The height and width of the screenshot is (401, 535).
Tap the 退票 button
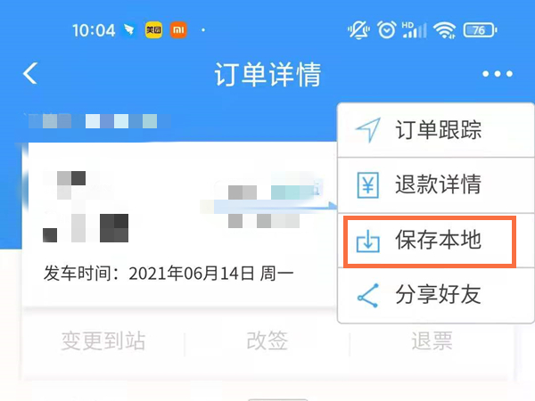click(x=432, y=340)
